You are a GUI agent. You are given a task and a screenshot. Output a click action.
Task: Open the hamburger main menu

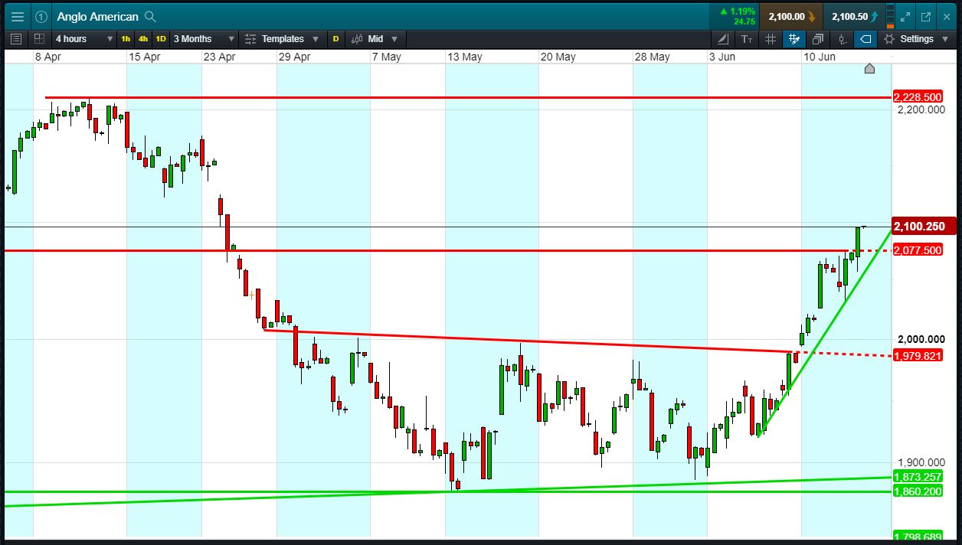coord(17,16)
